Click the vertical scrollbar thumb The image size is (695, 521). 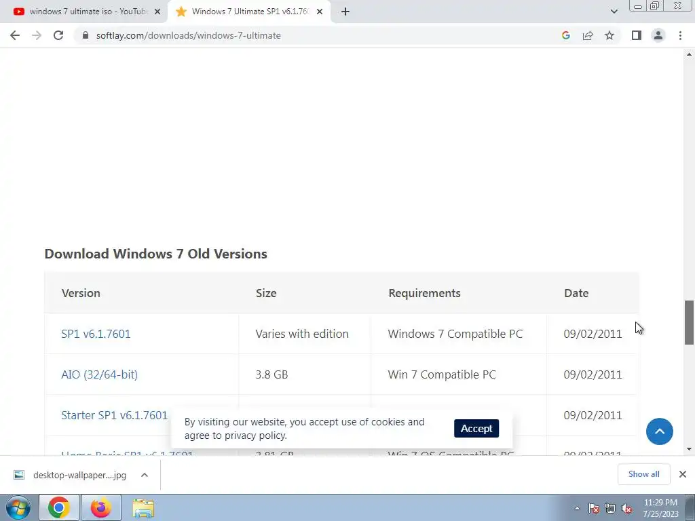pyautogui.click(x=689, y=322)
